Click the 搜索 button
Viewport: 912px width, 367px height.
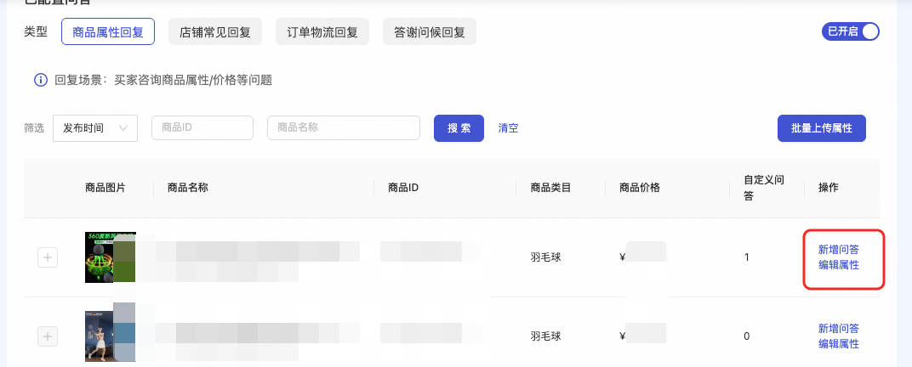click(x=459, y=128)
